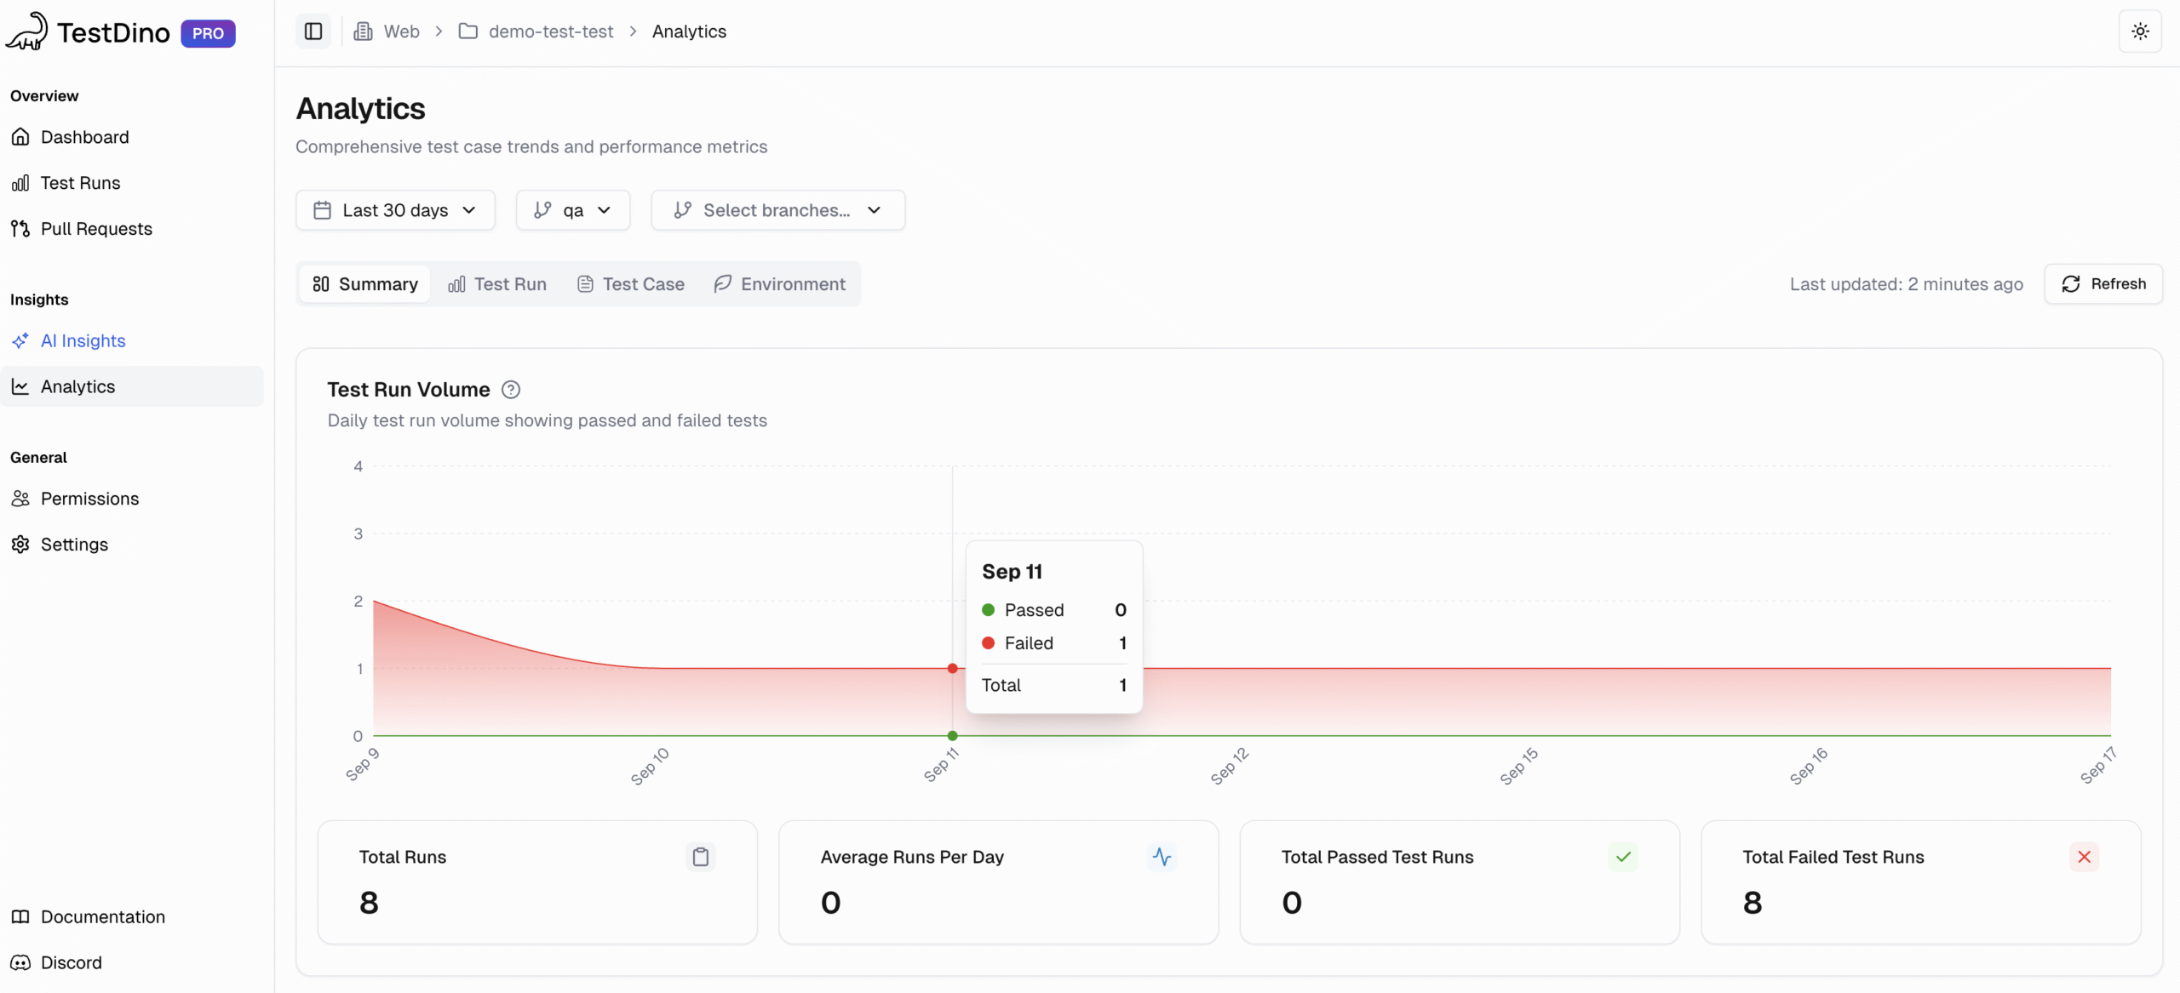The height and width of the screenshot is (993, 2180).
Task: Select AI Insights in the sidebar
Action: [x=82, y=340]
